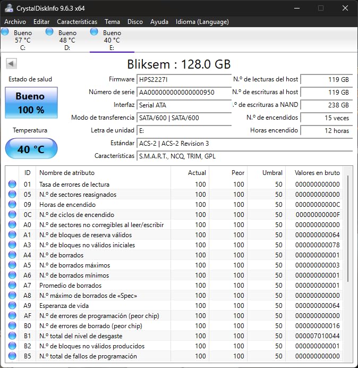Click the blue status icon for attribute A0
358x368 pixels.
point(12,224)
